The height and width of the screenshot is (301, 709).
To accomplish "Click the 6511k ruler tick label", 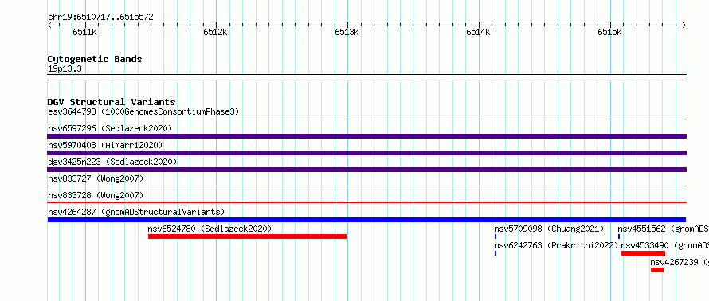I will (x=84, y=32).
